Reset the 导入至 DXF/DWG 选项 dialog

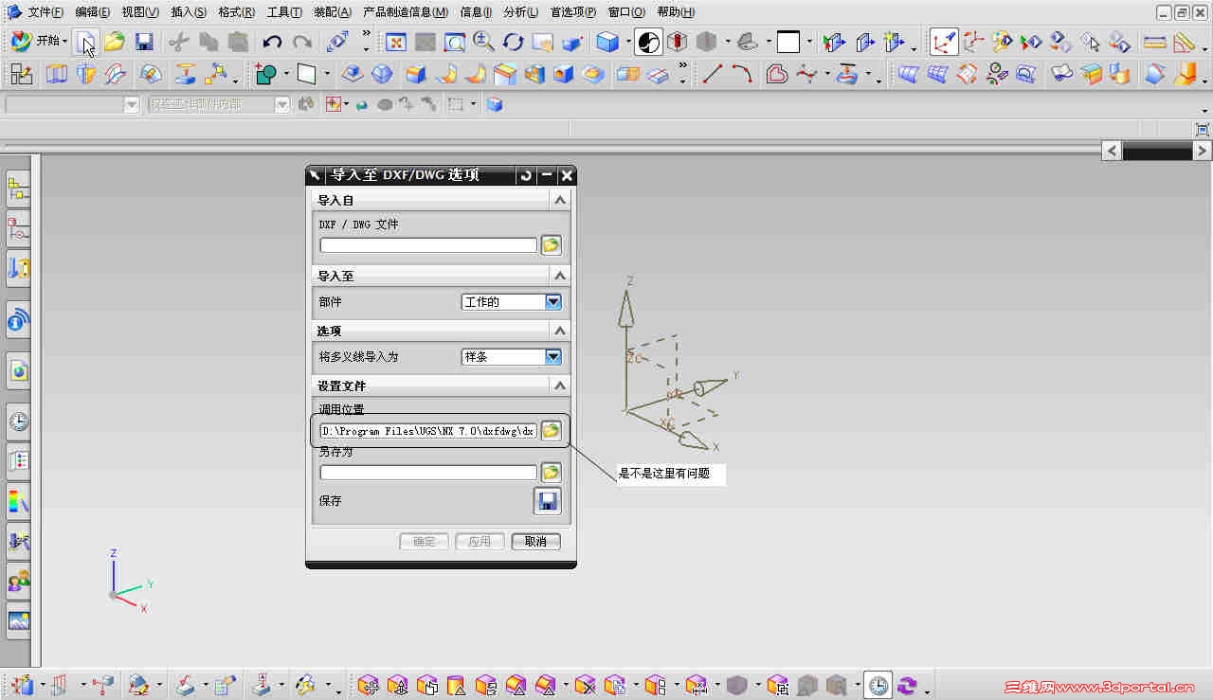tap(526, 175)
